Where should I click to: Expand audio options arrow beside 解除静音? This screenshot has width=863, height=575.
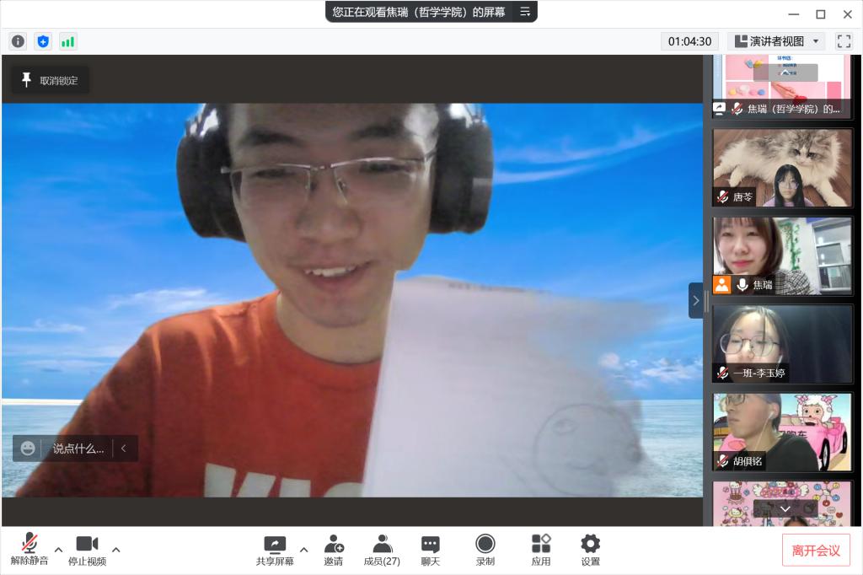pyautogui.click(x=58, y=550)
